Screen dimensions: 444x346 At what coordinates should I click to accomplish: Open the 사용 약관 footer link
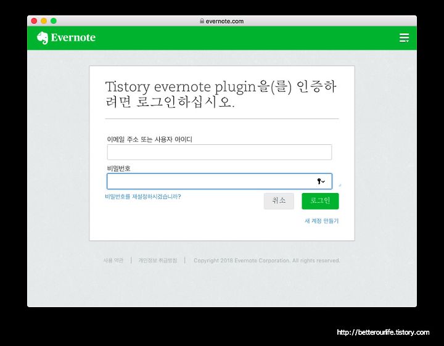tap(113, 260)
